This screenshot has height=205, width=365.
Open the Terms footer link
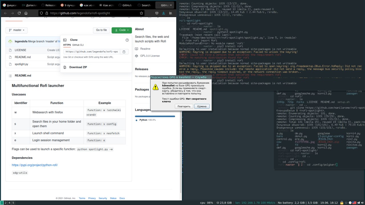pyautogui.click(x=82, y=198)
